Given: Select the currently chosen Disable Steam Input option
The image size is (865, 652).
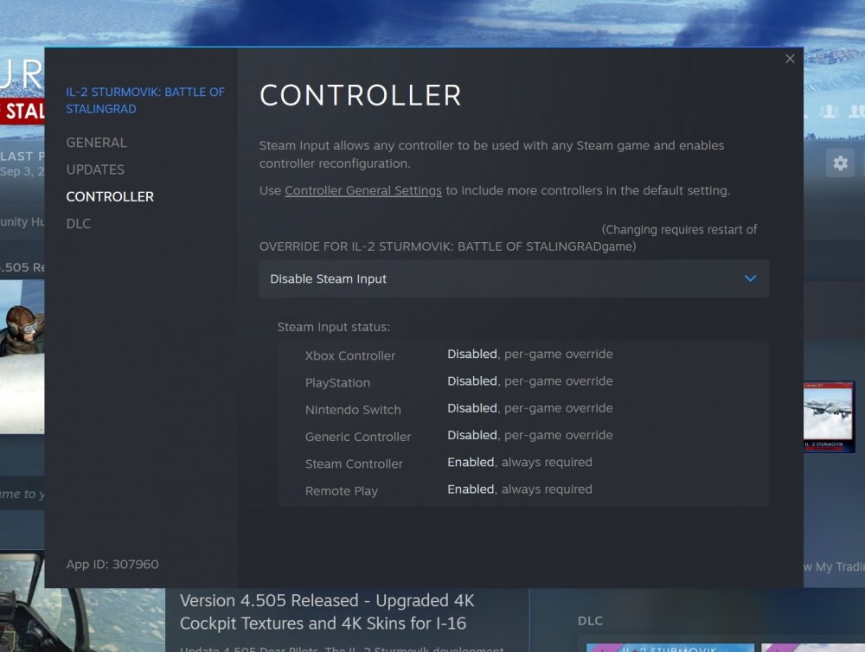Looking at the screenshot, I should (x=328, y=278).
